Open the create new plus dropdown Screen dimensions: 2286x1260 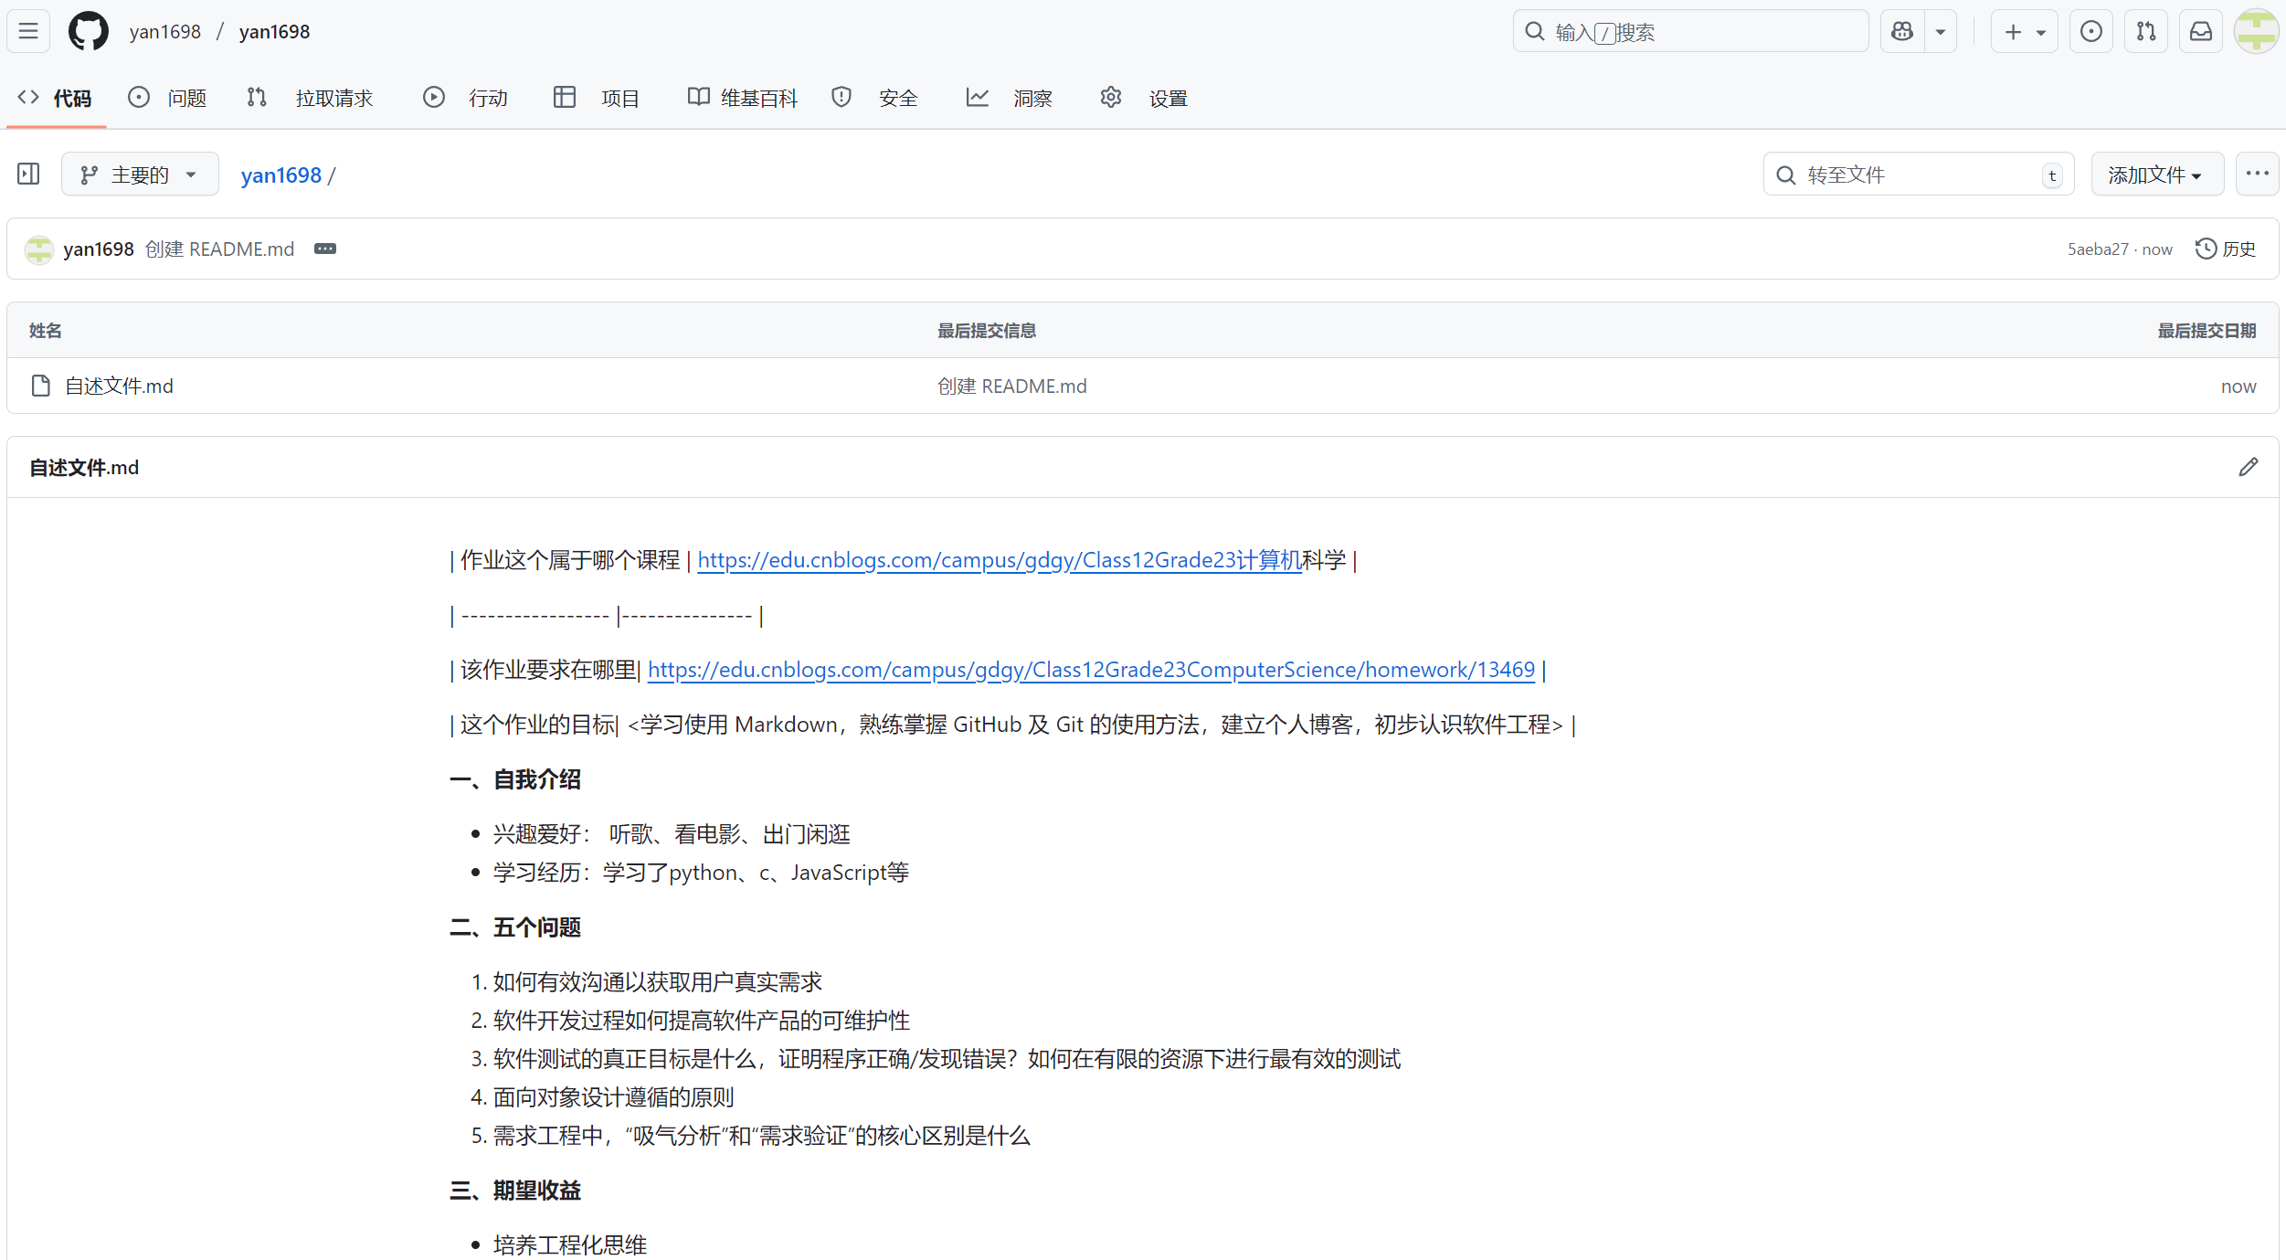coord(2024,32)
